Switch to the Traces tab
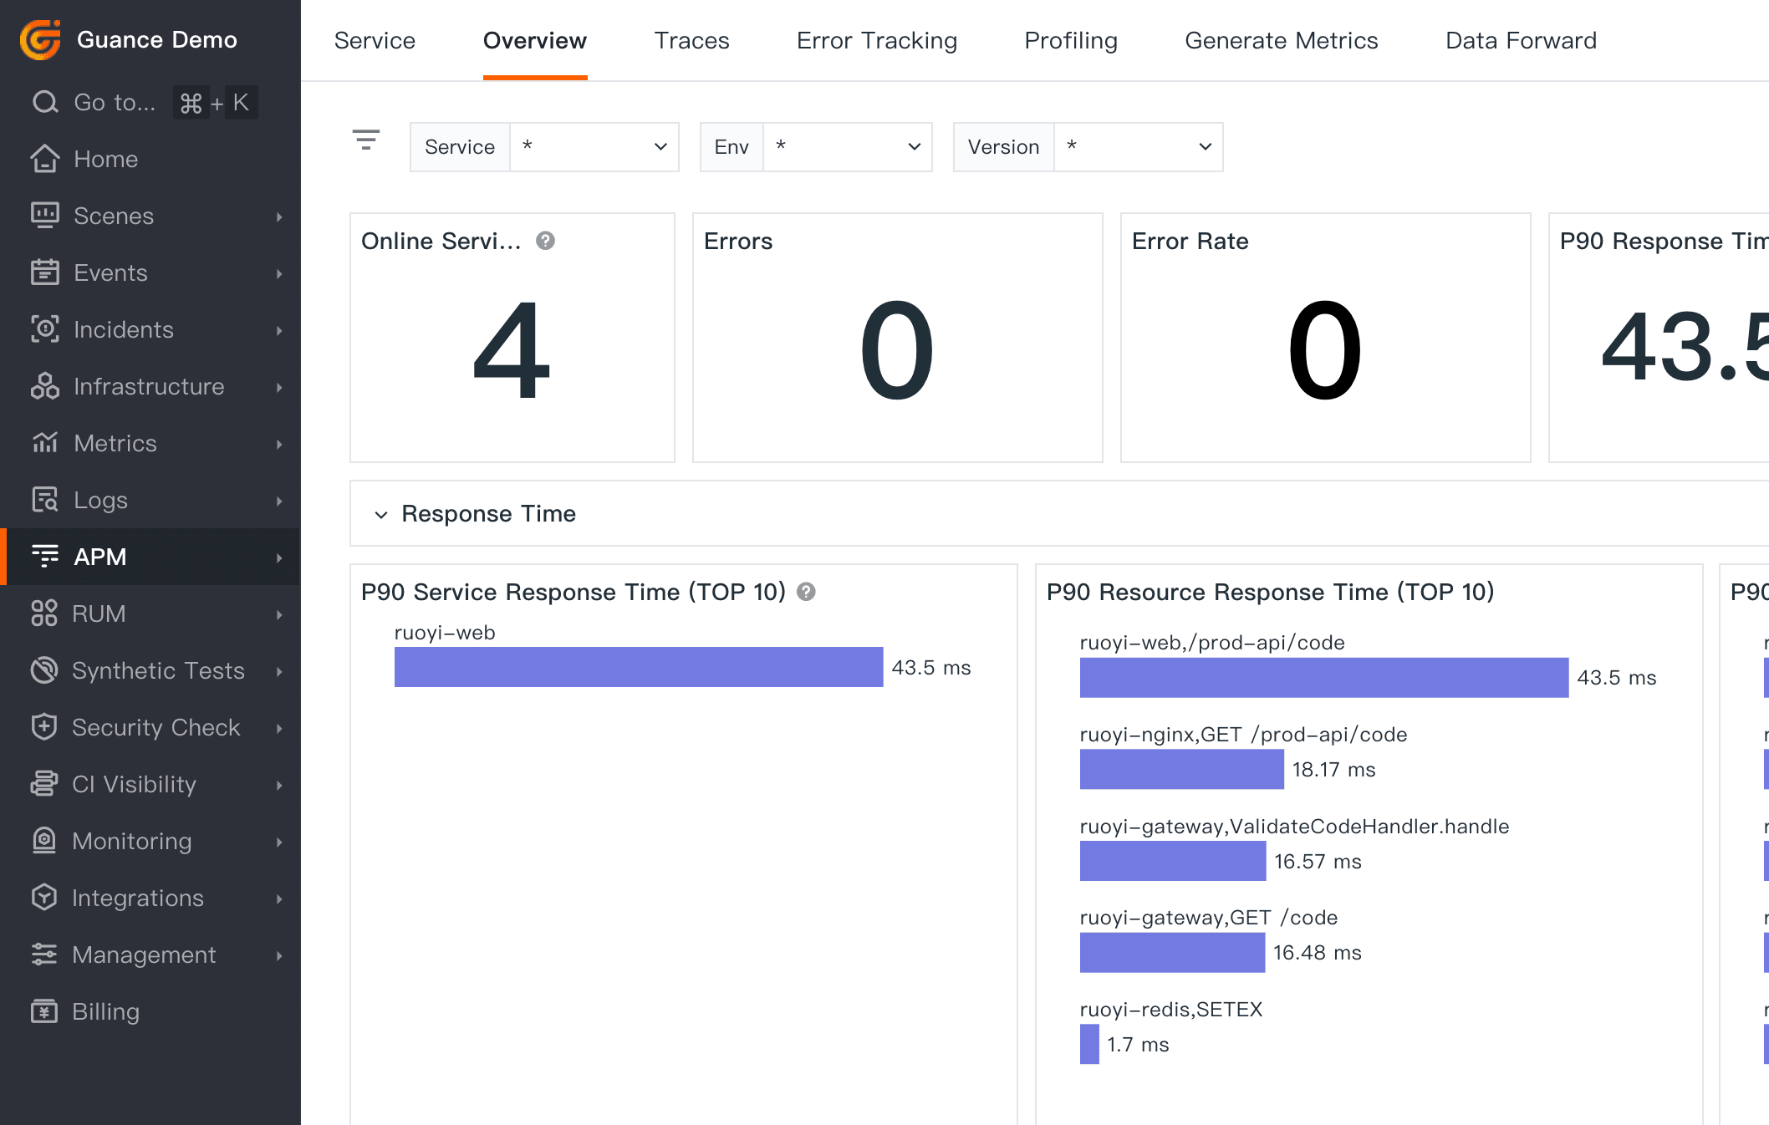The image size is (1769, 1125). click(x=691, y=40)
